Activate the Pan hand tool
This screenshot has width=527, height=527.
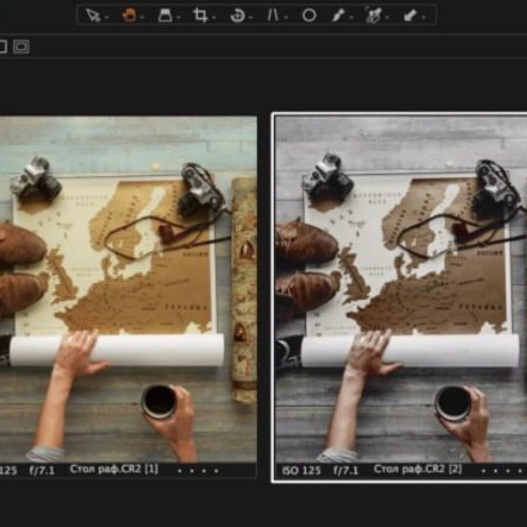129,15
